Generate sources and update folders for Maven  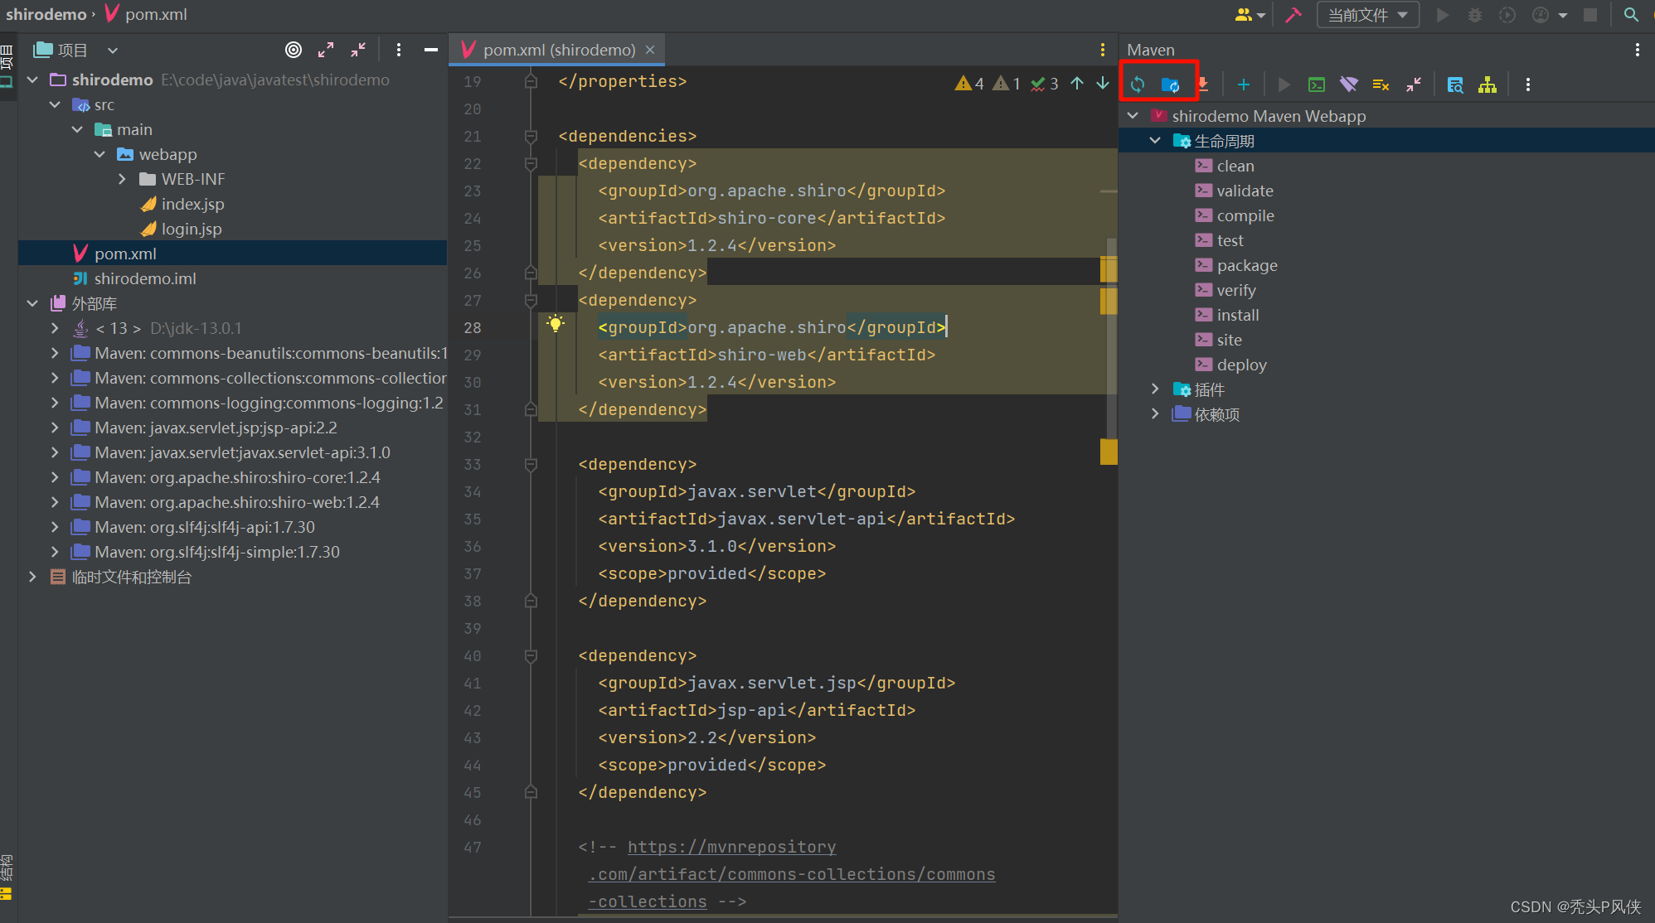(x=1170, y=85)
